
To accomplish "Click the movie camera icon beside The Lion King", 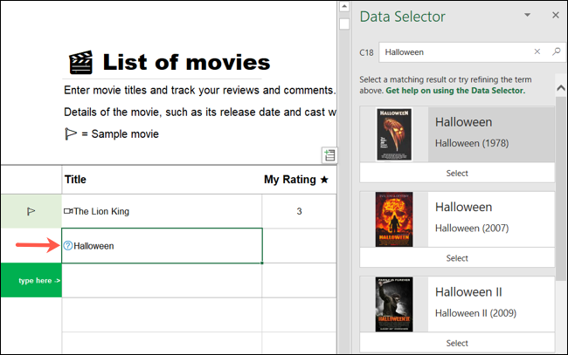I will (68, 211).
